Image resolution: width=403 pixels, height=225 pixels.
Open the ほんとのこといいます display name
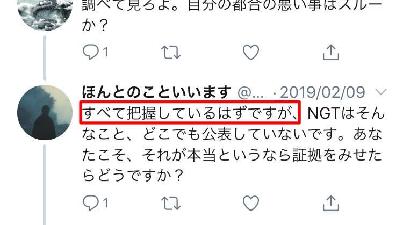tap(156, 92)
